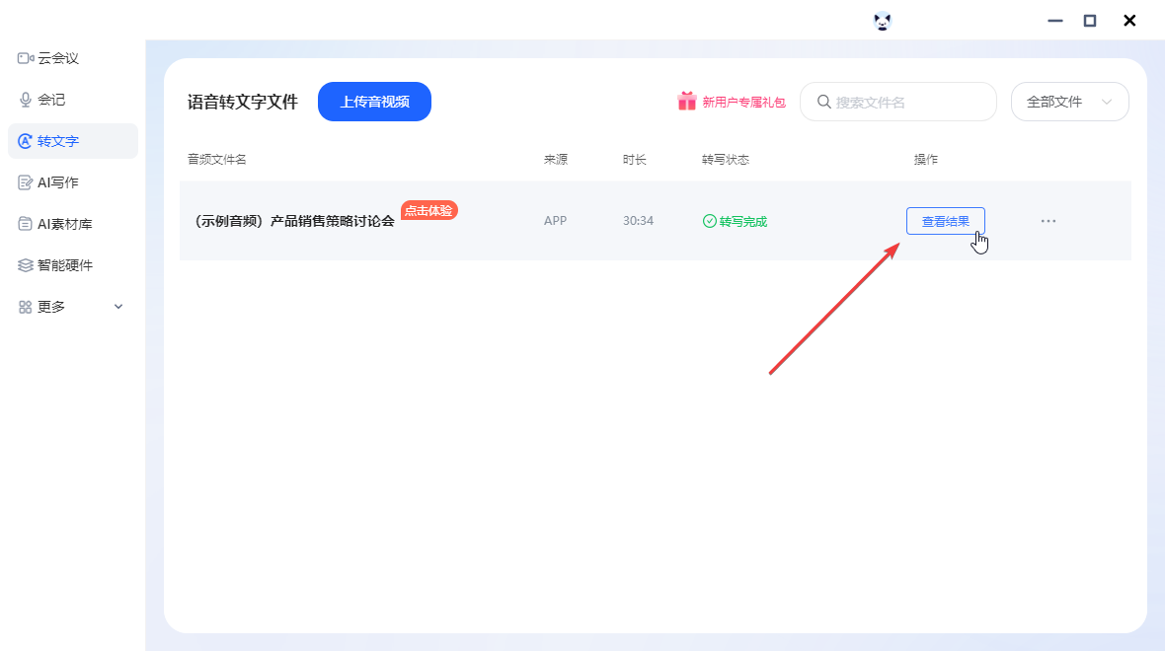Click the 音频文件名 column header
This screenshot has height=651, width=1165.
[217, 160]
